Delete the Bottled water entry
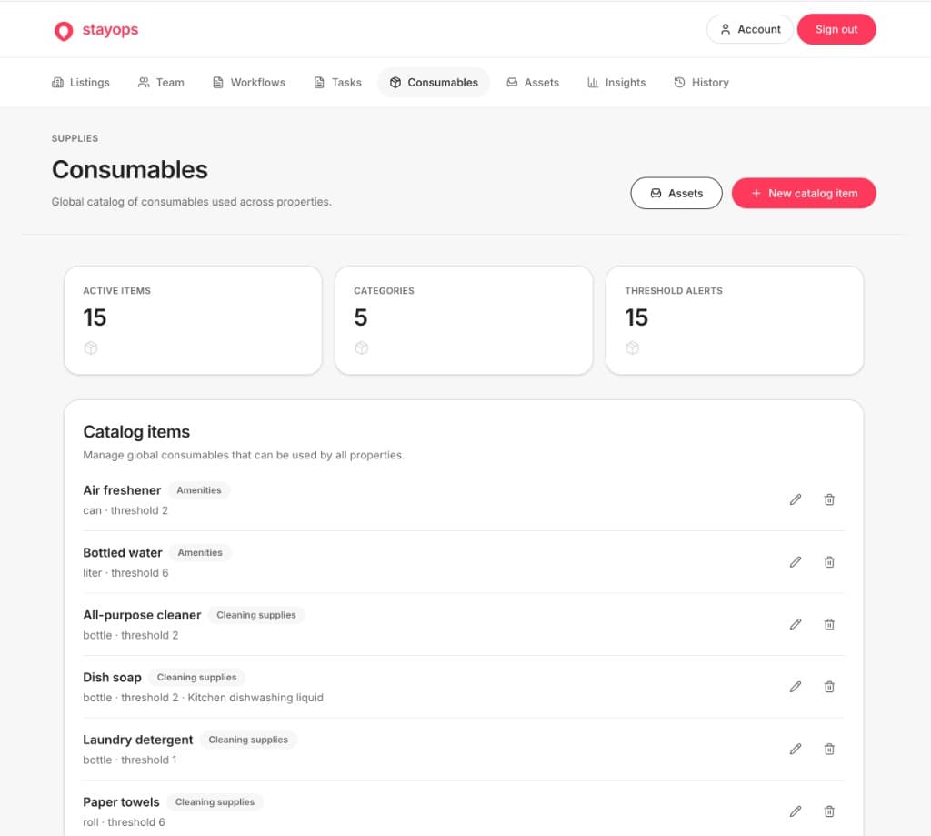Image resolution: width=931 pixels, height=836 pixels. [829, 562]
